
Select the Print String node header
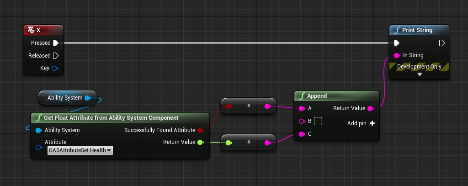point(420,30)
